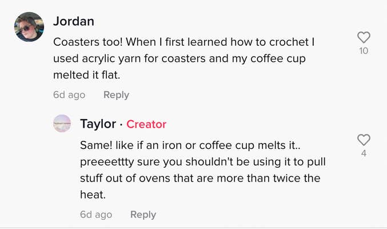Click the Jordan username
This screenshot has height=229, width=387.
pos(74,22)
